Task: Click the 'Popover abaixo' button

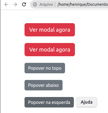Action: point(44,85)
